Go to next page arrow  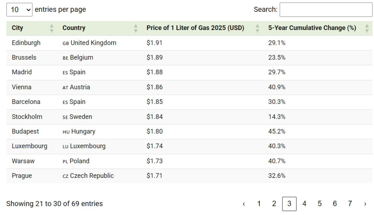(x=365, y=204)
